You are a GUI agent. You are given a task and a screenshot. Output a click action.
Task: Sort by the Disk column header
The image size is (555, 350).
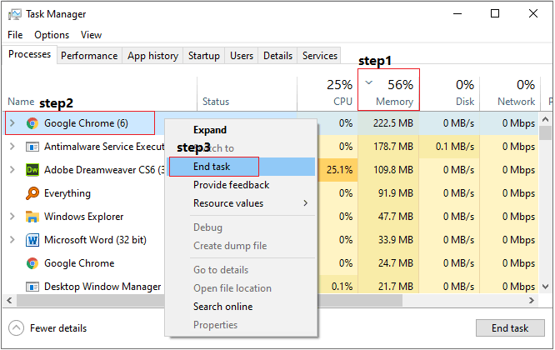[449, 93]
